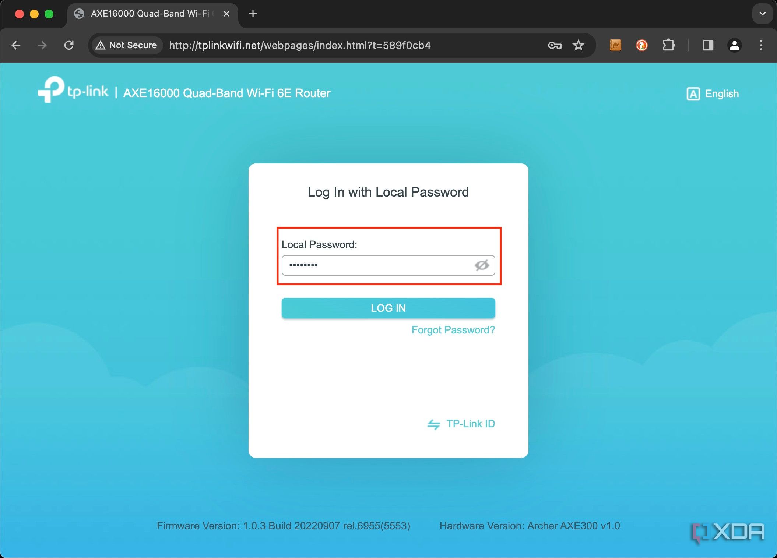Show the password with the eye icon
The width and height of the screenshot is (777, 558).
(482, 265)
